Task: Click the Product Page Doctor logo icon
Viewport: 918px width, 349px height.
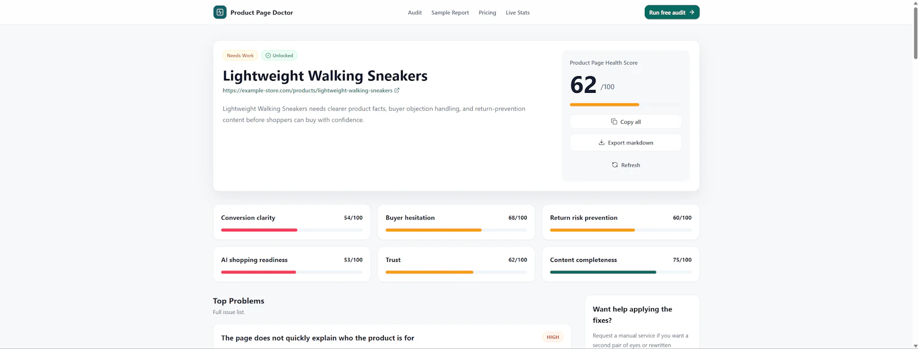Action: point(220,12)
